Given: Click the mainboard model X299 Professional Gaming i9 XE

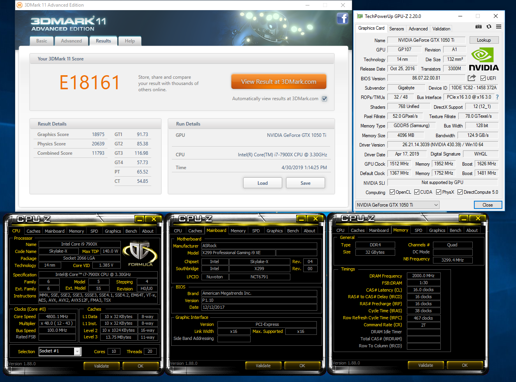Looking at the screenshot, I should click(238, 253).
